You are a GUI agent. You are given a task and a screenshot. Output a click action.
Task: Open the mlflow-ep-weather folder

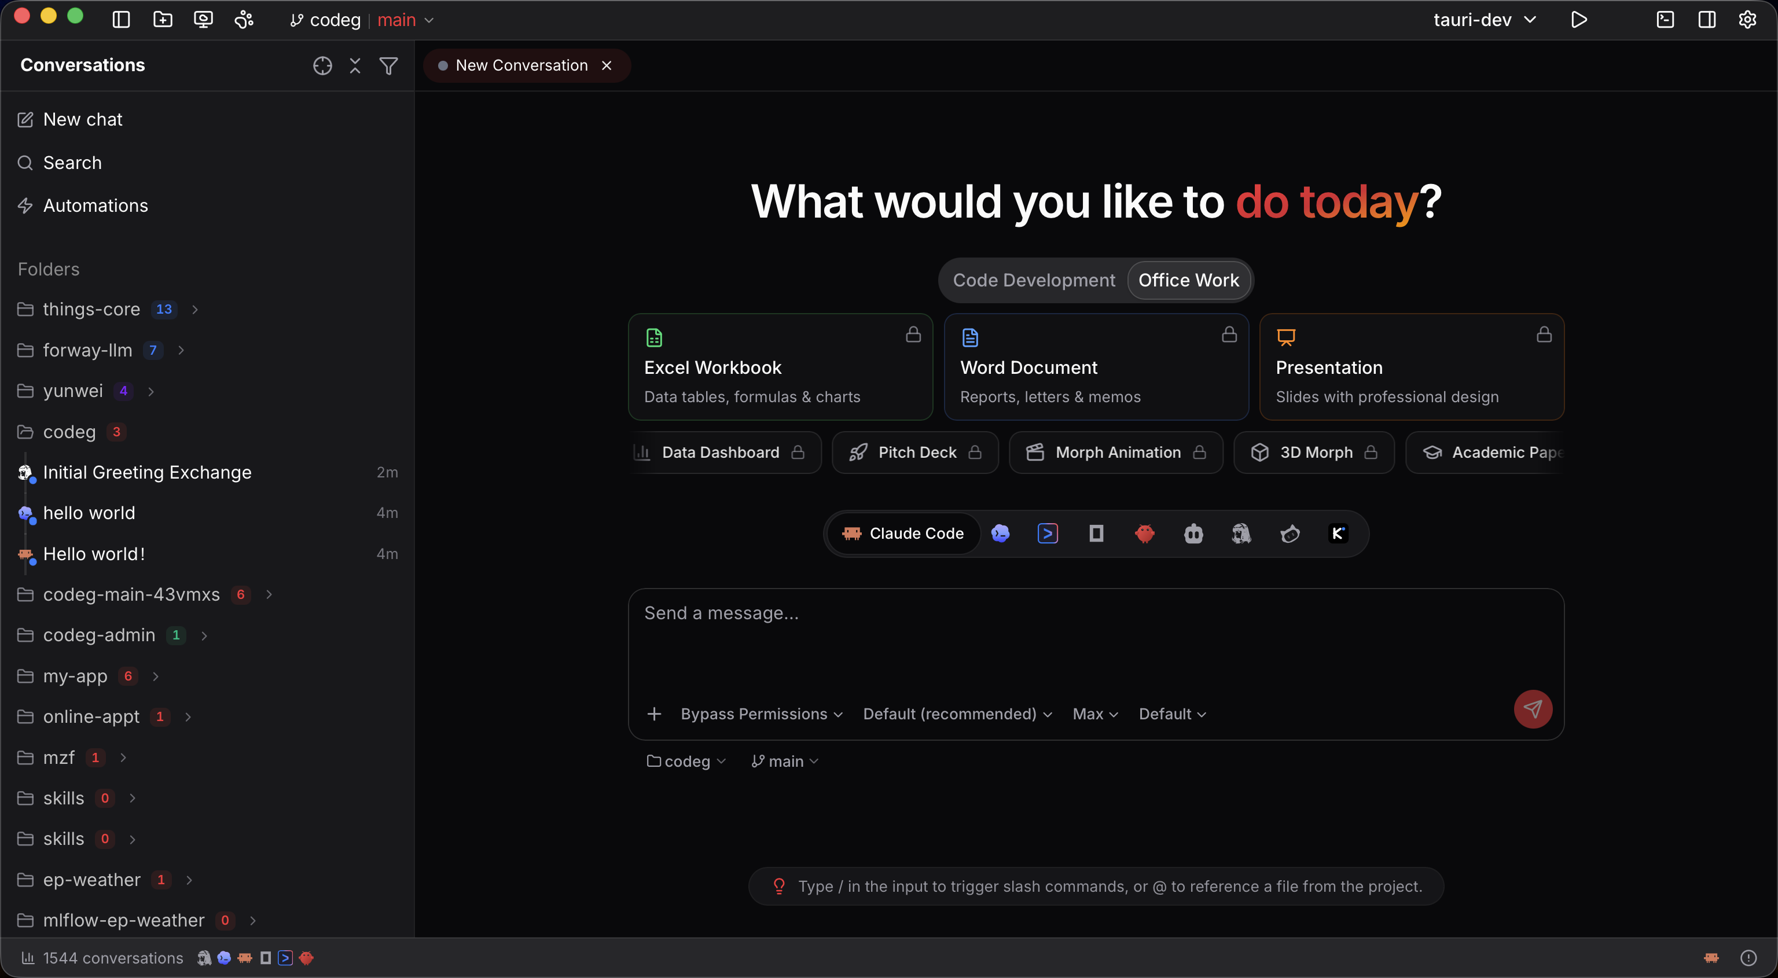(x=123, y=921)
